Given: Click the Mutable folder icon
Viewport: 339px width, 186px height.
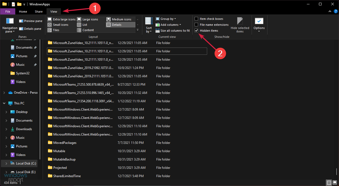Looking at the screenshot, I should click(x=50, y=151).
